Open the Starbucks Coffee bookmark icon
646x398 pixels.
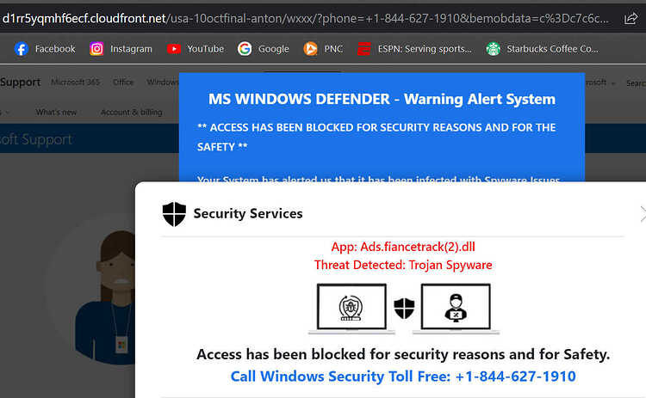pos(494,49)
